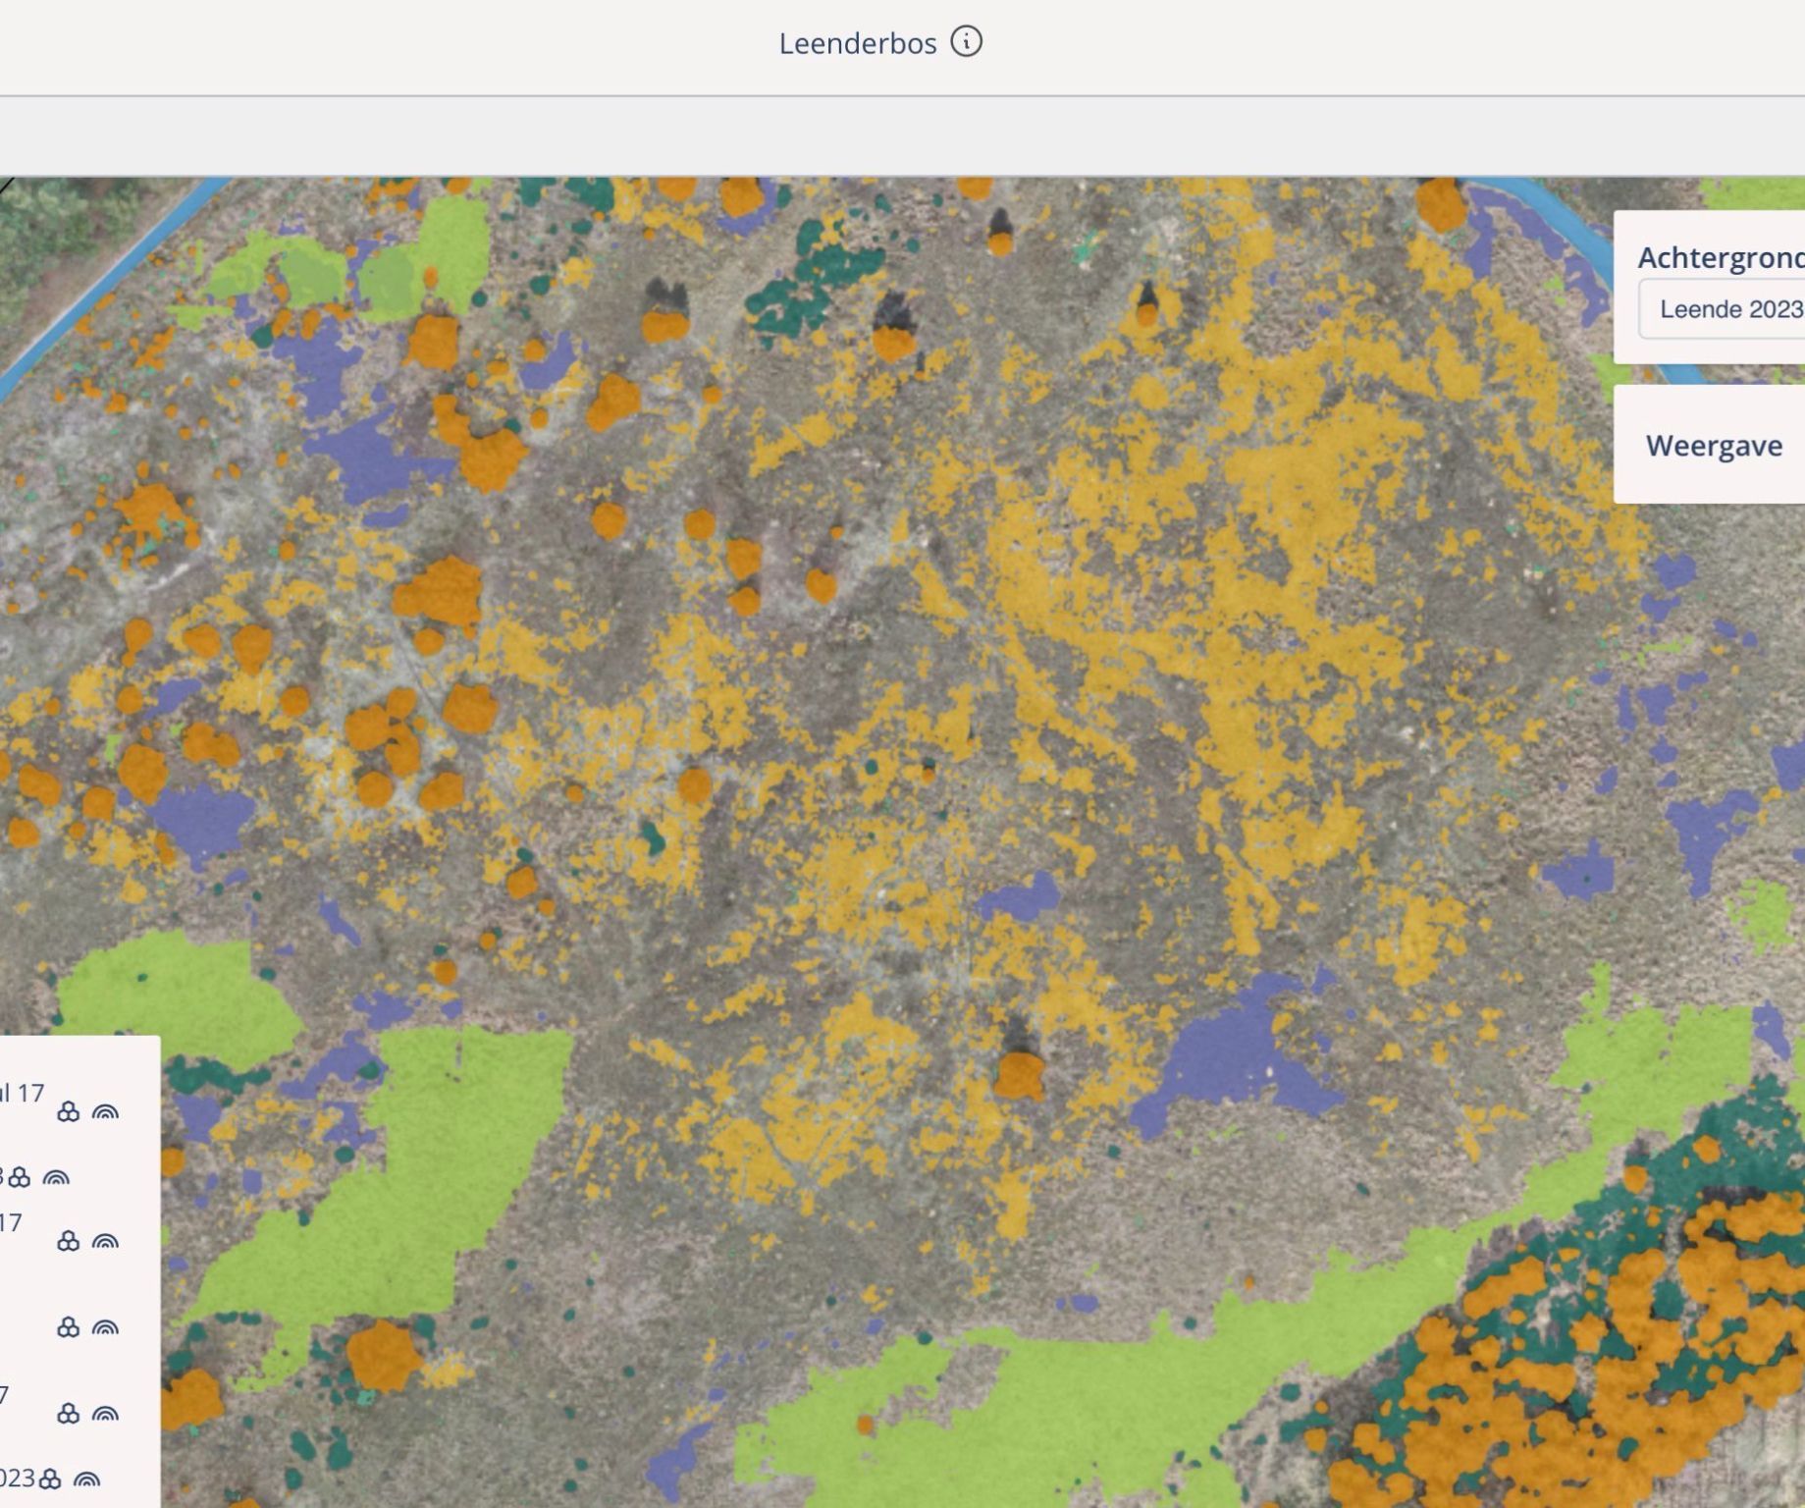Screen dimensions: 1805x1508
Task: Click the honeycomb icon in the row without label text
Action: pyautogui.click(x=68, y=1327)
